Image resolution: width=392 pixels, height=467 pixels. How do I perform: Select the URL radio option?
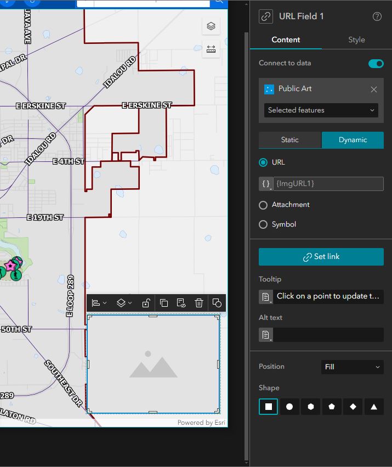[263, 162]
